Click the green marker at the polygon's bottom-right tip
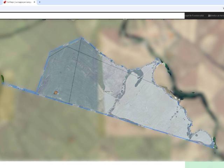 (214, 140)
